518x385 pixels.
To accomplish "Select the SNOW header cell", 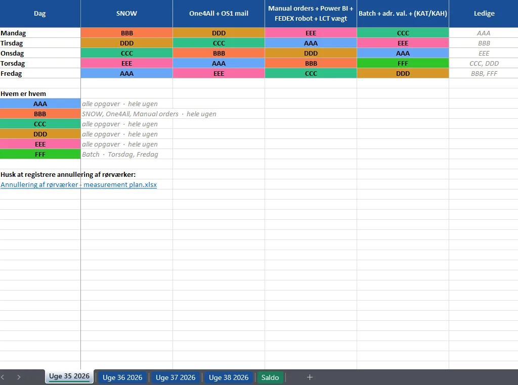I will pyautogui.click(x=126, y=14).
